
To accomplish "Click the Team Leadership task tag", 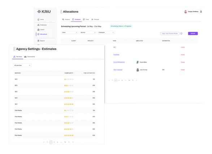I will click(x=118, y=70).
